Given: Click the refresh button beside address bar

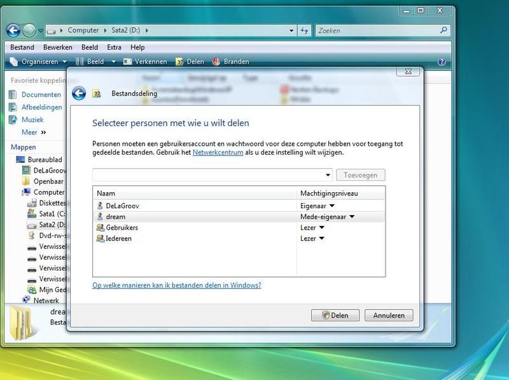Looking at the screenshot, I should click(x=304, y=30).
